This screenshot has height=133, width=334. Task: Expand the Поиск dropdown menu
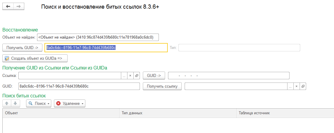[39, 103]
